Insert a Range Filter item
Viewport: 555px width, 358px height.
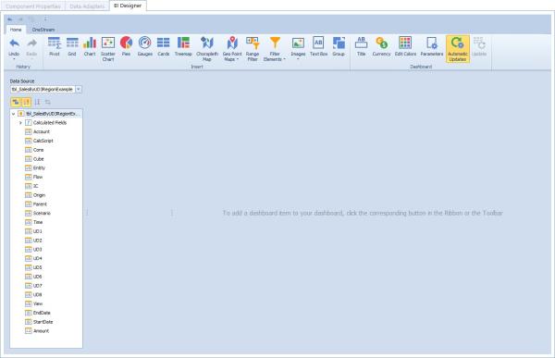coord(253,49)
